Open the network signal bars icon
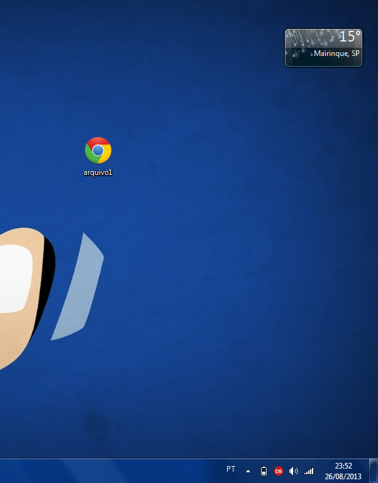 pos(308,470)
